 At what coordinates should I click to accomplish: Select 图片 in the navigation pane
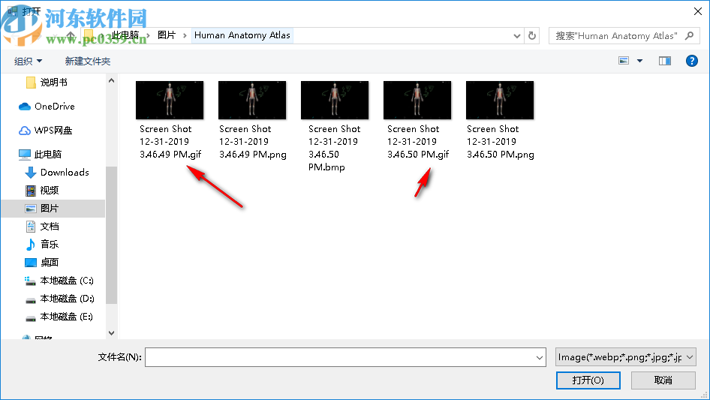tap(53, 209)
